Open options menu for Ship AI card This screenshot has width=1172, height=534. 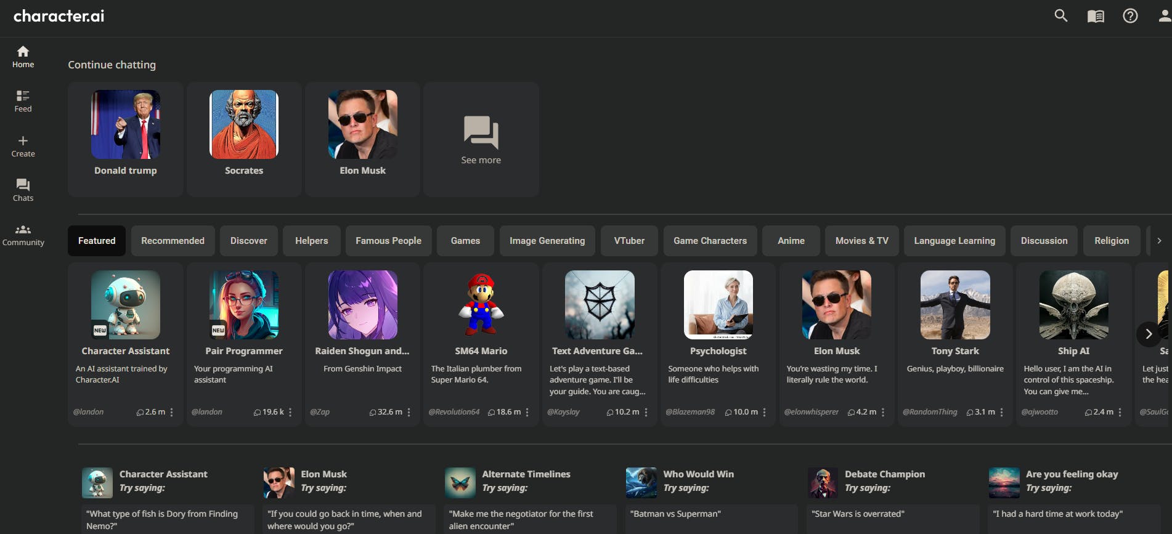point(1120,412)
